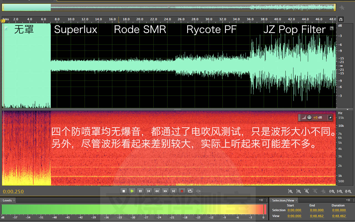Click the 24.0 mark on the time ruler

tap(167, 19)
